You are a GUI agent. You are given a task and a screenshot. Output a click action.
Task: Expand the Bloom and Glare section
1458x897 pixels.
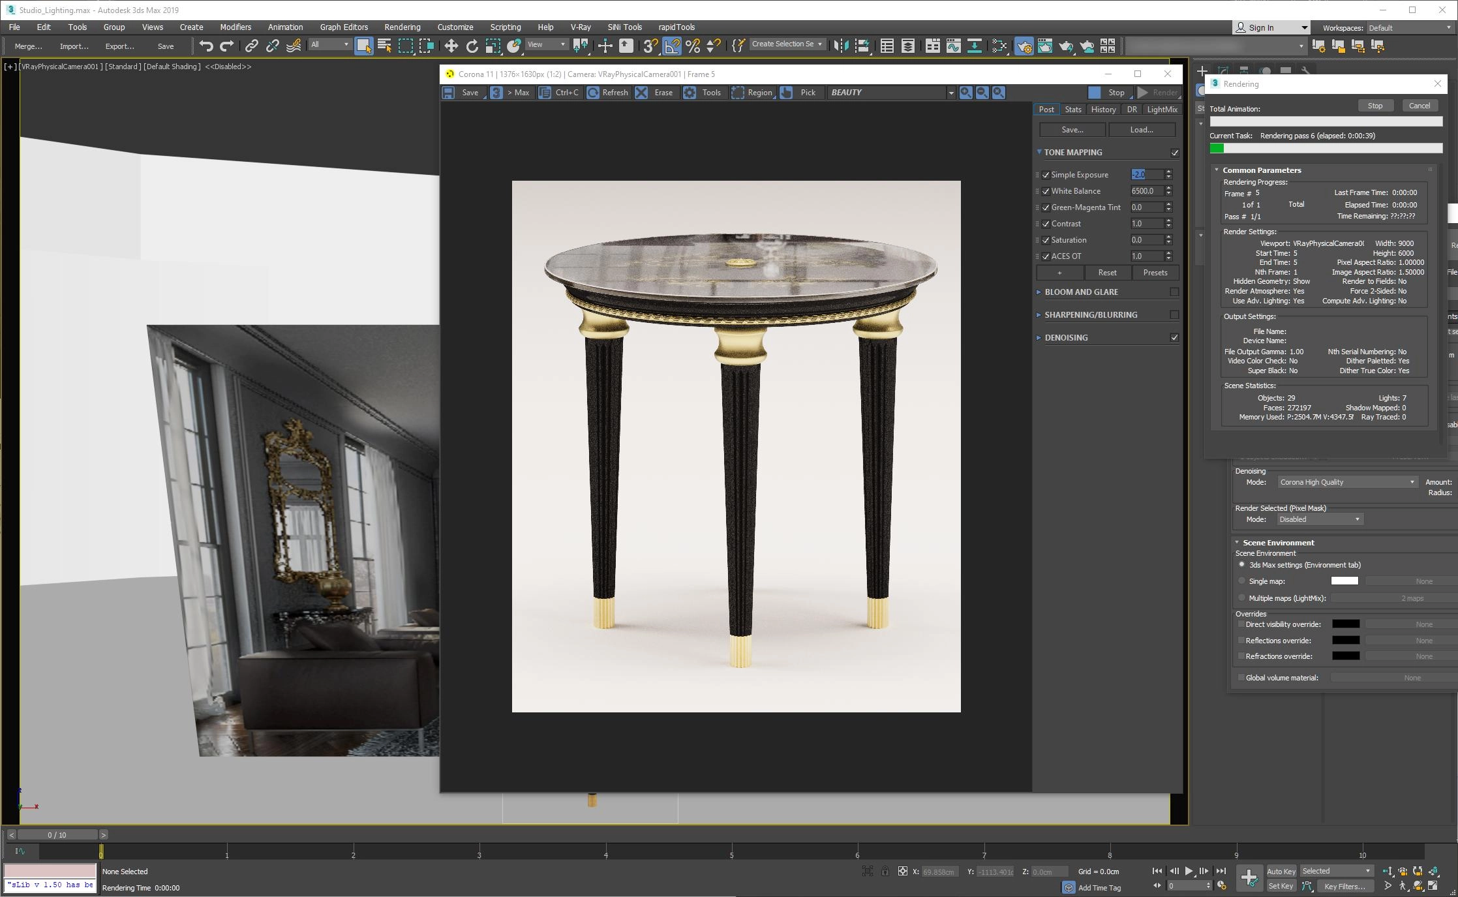(1039, 292)
